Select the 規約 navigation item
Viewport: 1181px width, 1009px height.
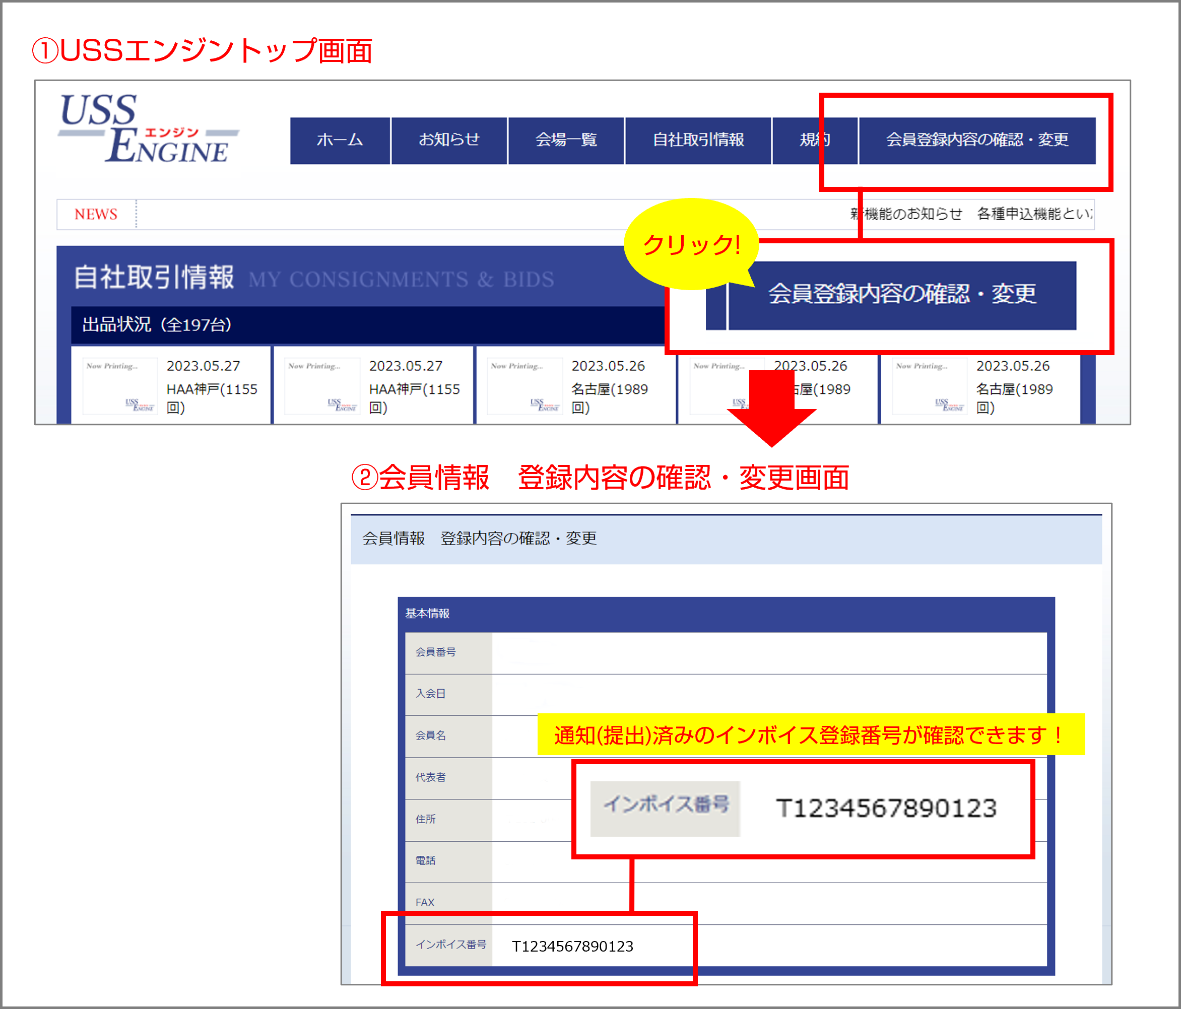tap(809, 140)
